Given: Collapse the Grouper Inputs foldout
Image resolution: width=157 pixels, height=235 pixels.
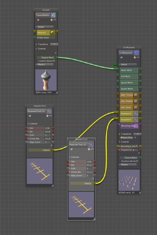Looking at the screenshot, I should click(36, 27).
